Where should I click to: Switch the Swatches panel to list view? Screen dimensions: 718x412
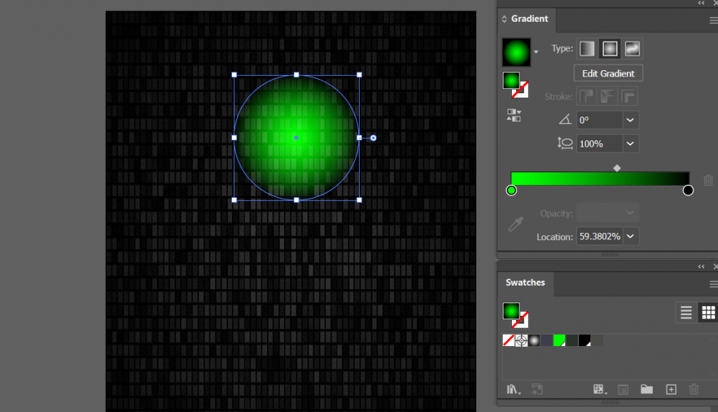pyautogui.click(x=686, y=312)
